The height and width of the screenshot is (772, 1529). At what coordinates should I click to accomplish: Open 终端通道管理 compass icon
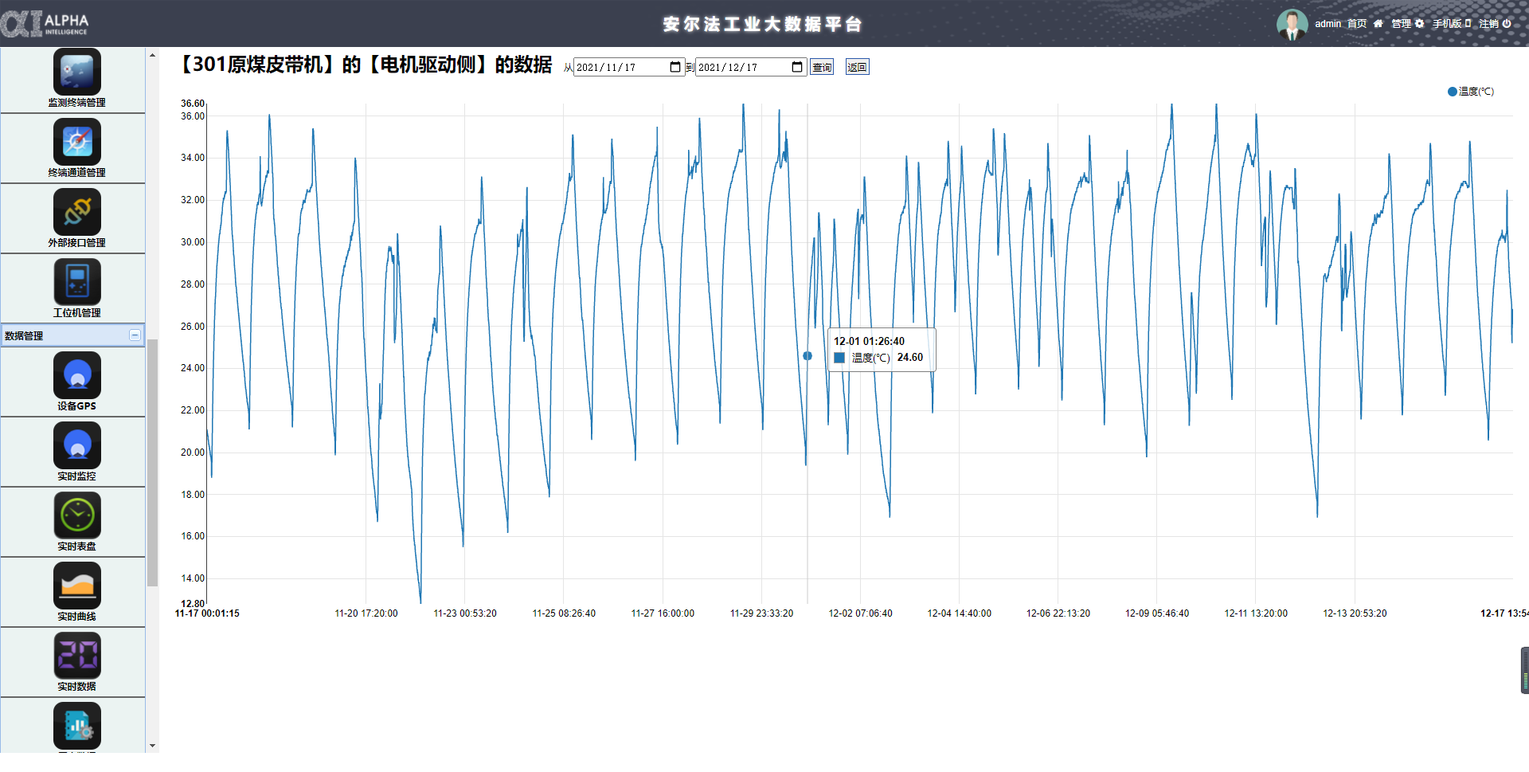[76, 143]
